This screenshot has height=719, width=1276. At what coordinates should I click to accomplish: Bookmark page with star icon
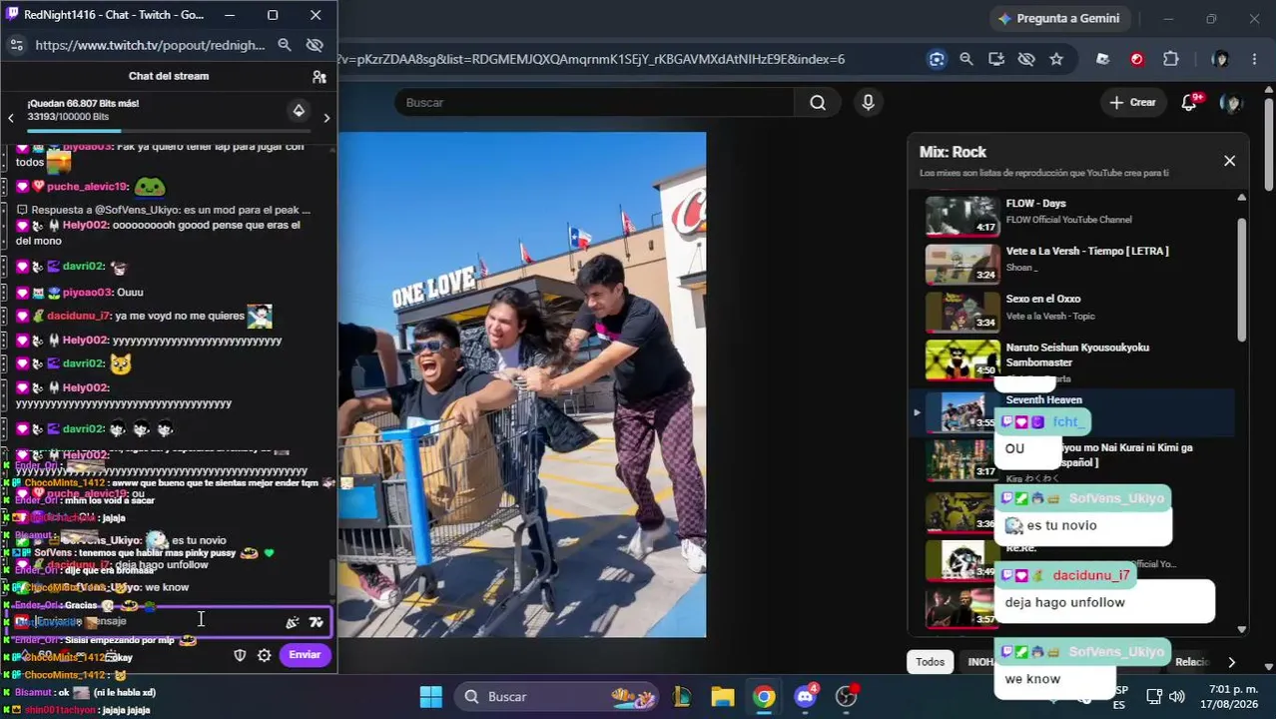coord(1056,59)
